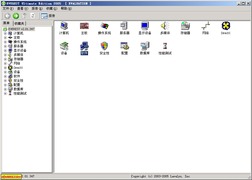Viewport: 252px width, 180px height.
Task: Open the 查看(V) menu
Action: click(22, 9)
